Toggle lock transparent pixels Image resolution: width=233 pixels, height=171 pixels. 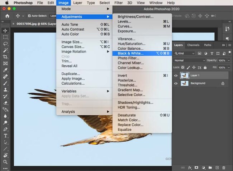(183, 67)
